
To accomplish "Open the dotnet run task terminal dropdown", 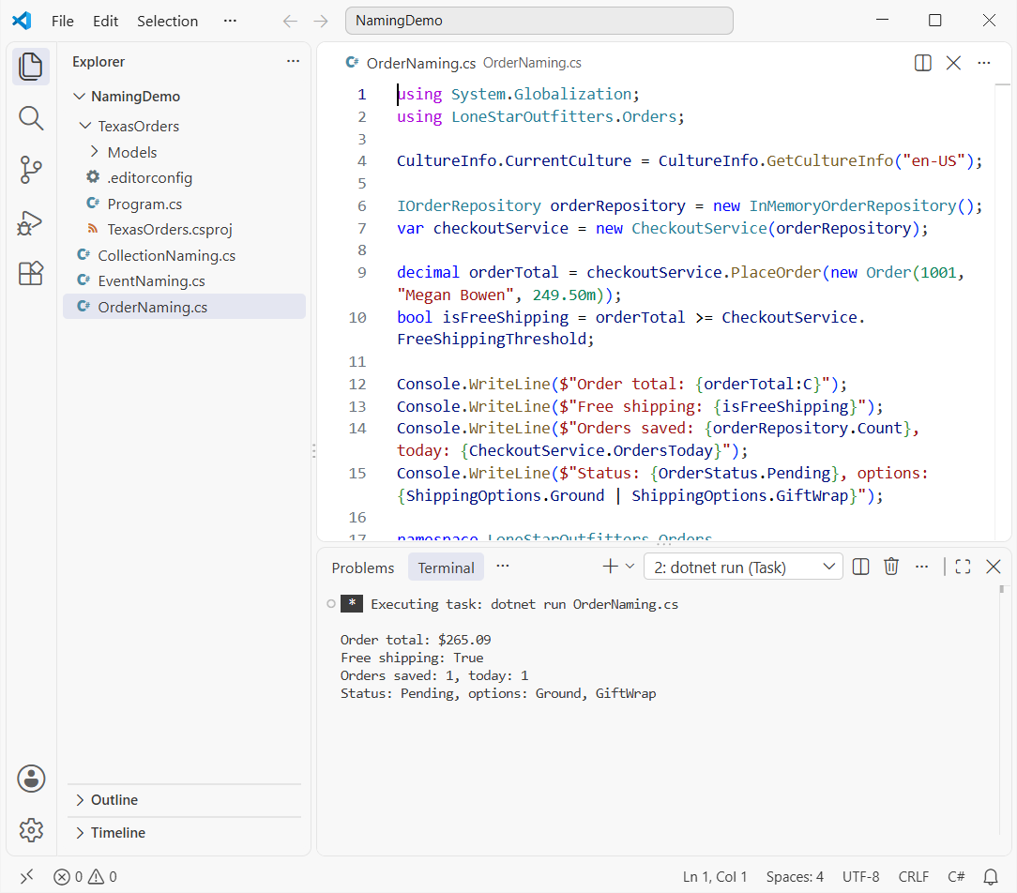I will tap(743, 567).
